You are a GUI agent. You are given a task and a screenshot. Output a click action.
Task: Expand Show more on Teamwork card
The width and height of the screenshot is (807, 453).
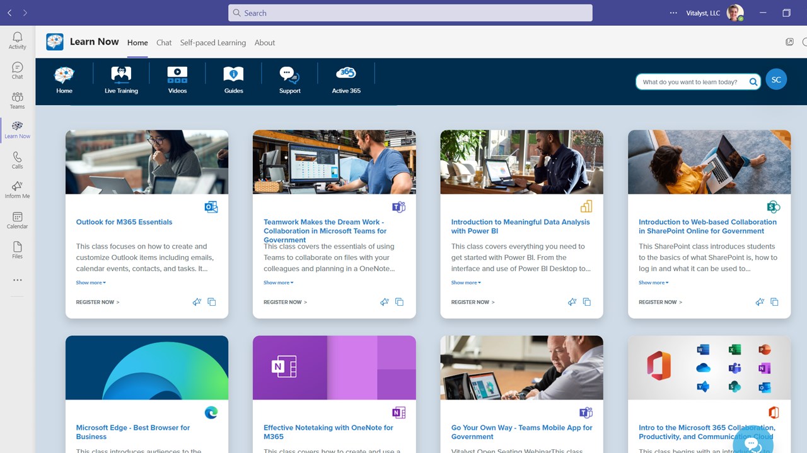[279, 282]
